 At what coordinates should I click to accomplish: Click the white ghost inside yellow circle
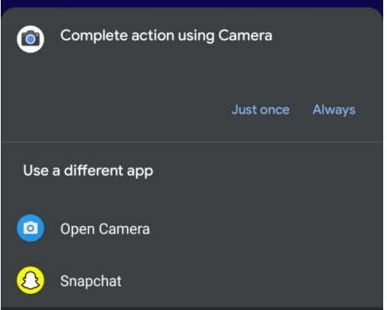click(31, 281)
